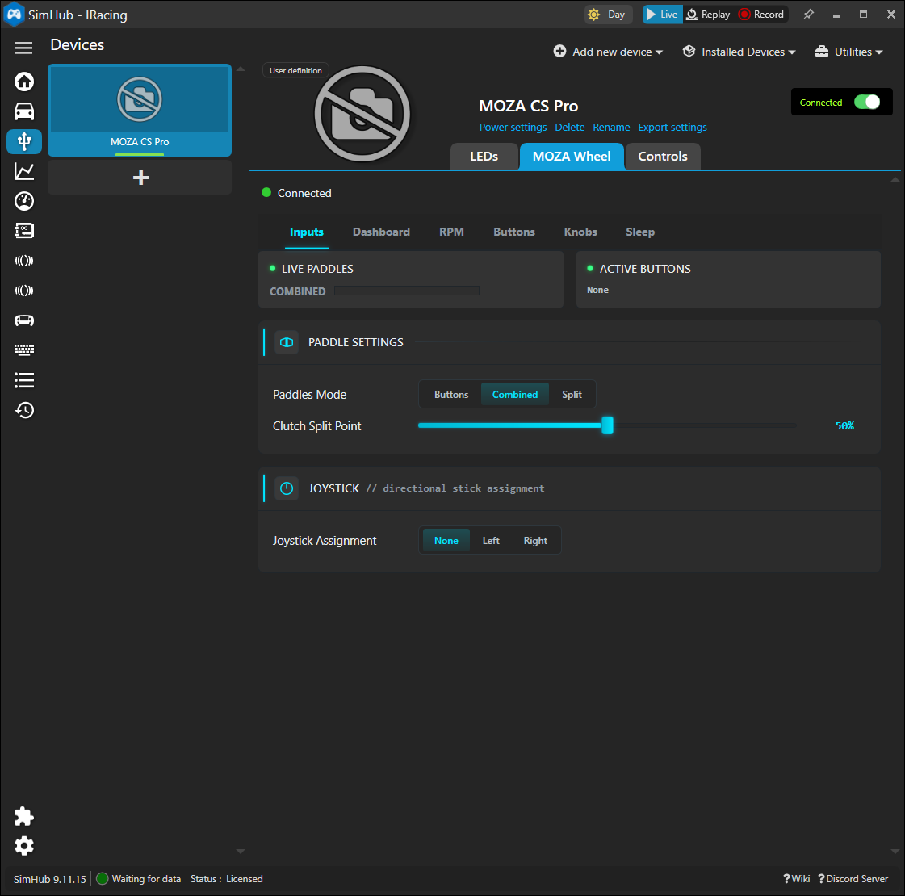
Task: Open the Car settings sidebar icon
Action: 24,111
